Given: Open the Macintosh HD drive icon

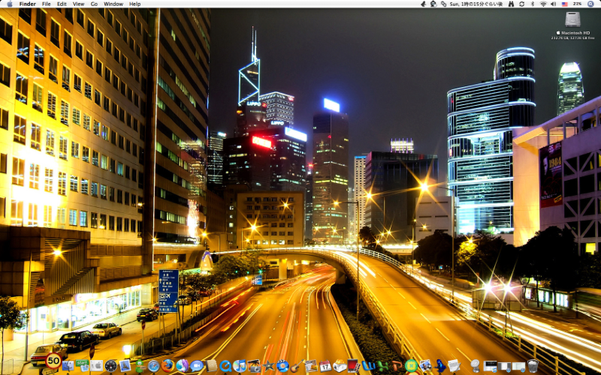Looking at the screenshot, I should [572, 20].
